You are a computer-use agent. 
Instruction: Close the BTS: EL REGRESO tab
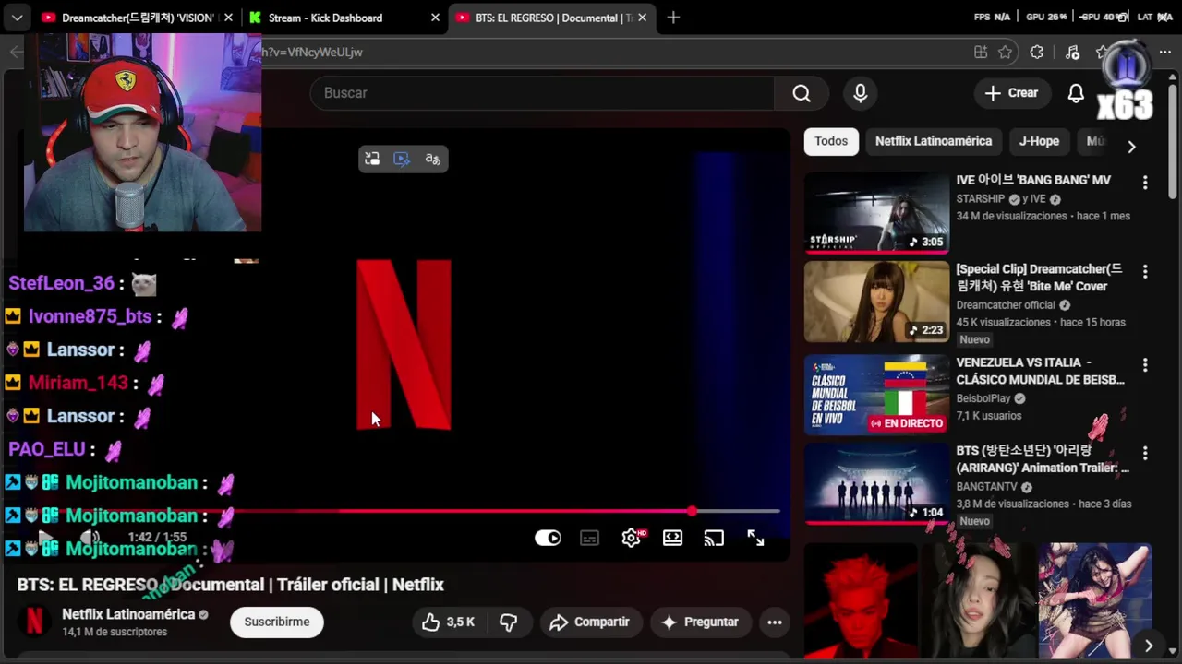click(x=642, y=18)
